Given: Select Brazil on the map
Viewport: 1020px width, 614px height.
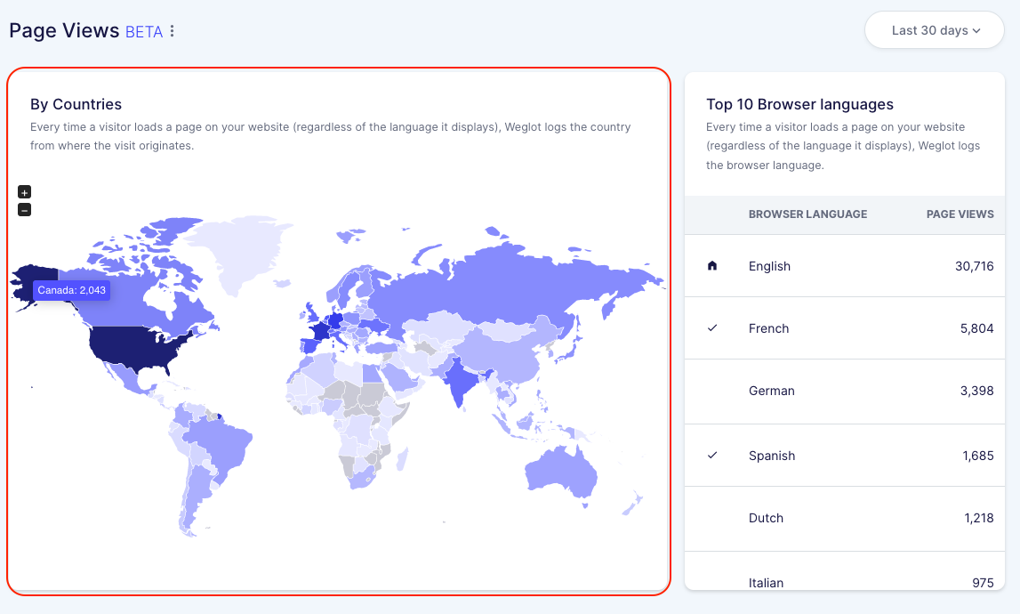Looking at the screenshot, I should click(222, 440).
